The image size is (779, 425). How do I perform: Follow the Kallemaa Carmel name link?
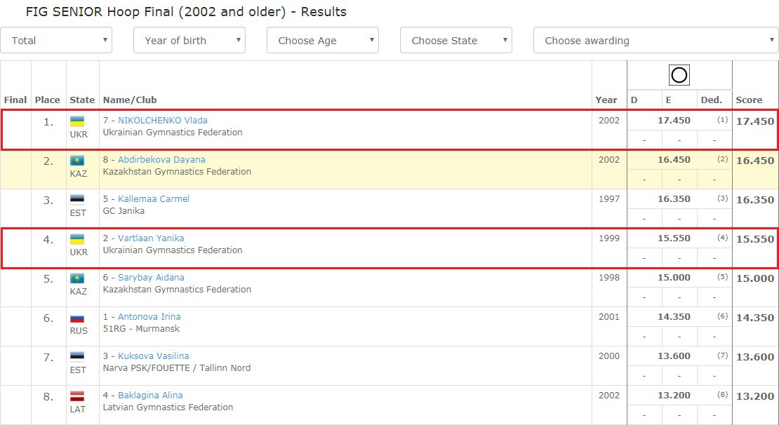click(x=154, y=199)
